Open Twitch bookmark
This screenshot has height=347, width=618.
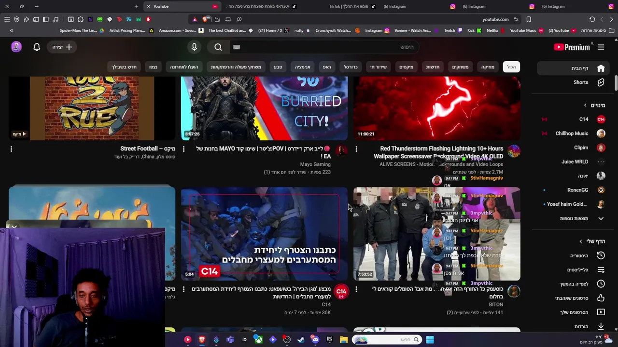pos(453,30)
